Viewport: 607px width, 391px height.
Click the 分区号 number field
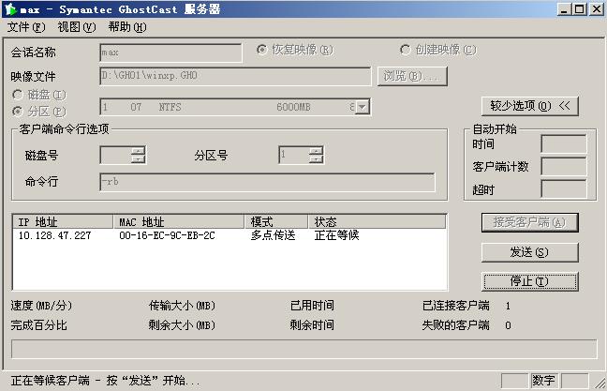[294, 155]
